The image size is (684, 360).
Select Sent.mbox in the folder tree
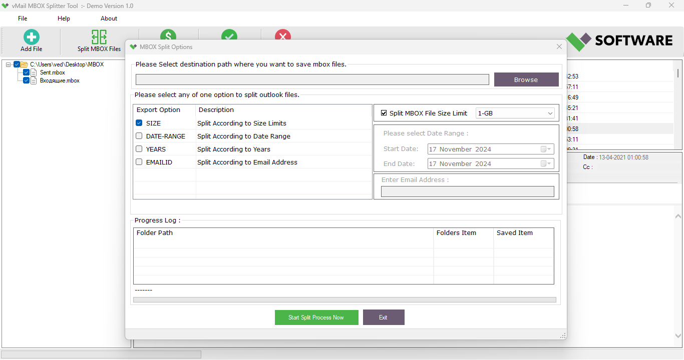pyautogui.click(x=53, y=72)
